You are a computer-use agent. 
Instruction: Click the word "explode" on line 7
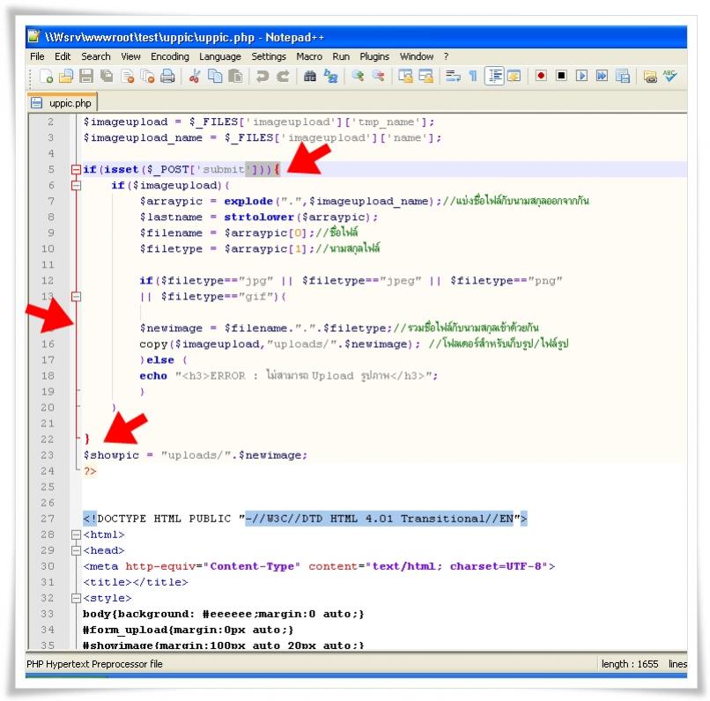[248, 202]
